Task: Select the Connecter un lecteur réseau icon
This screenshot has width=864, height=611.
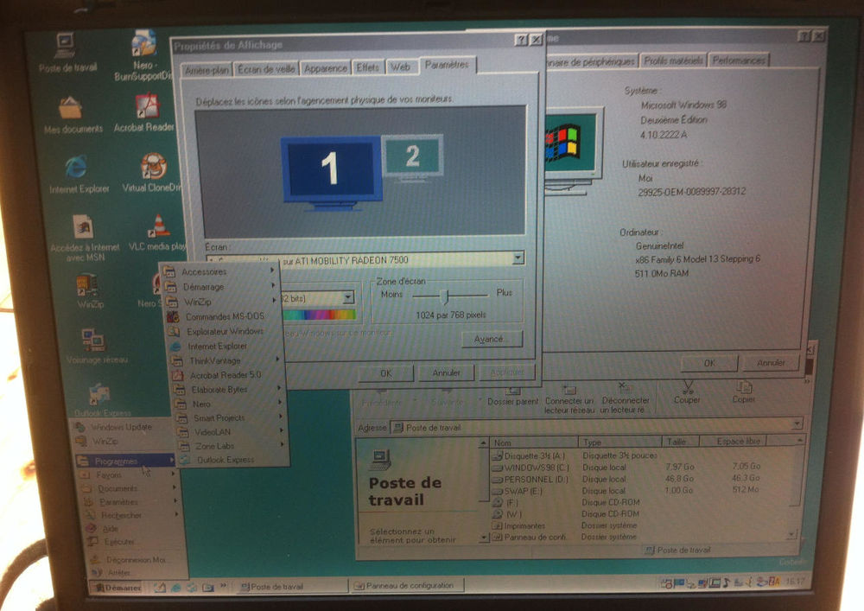Action: (571, 392)
